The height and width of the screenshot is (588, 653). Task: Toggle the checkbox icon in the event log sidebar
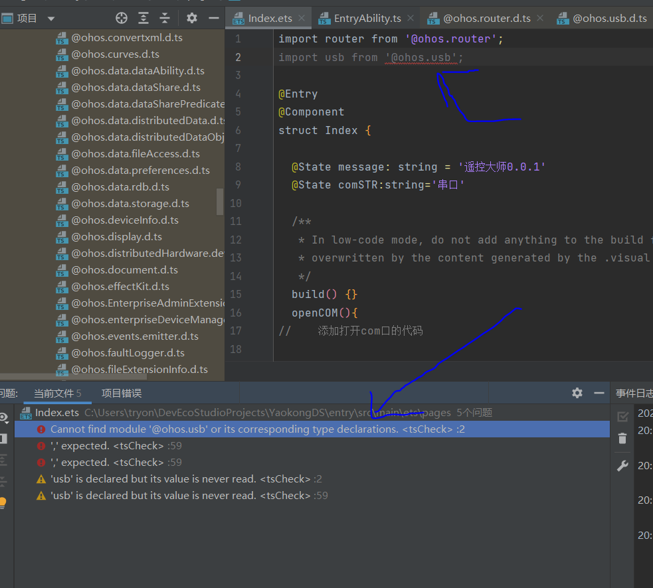pos(623,416)
